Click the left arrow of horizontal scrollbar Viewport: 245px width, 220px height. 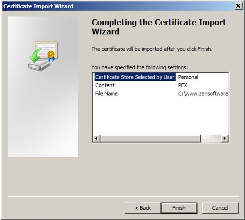97,139
